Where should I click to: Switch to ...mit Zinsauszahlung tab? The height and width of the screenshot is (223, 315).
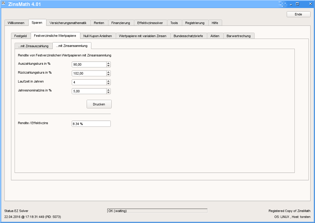tap(33, 46)
